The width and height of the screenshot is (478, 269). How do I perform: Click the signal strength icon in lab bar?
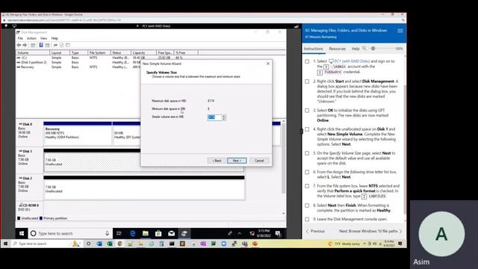[297, 26]
